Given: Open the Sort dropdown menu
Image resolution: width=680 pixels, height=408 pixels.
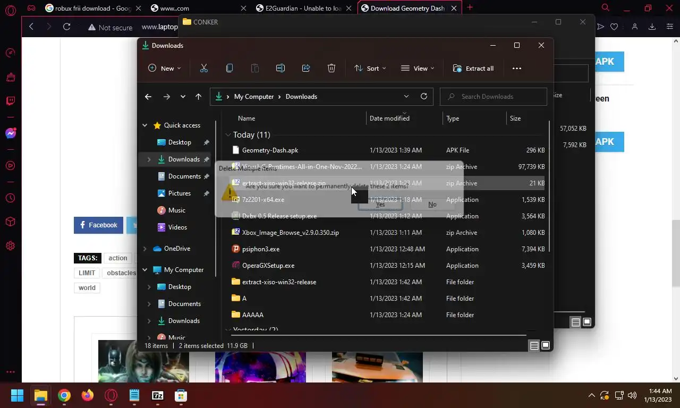Looking at the screenshot, I should pyautogui.click(x=370, y=68).
